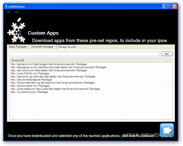183x146 pixels.
Task: Minimize the sn0wbreeze window
Action: [165, 6]
